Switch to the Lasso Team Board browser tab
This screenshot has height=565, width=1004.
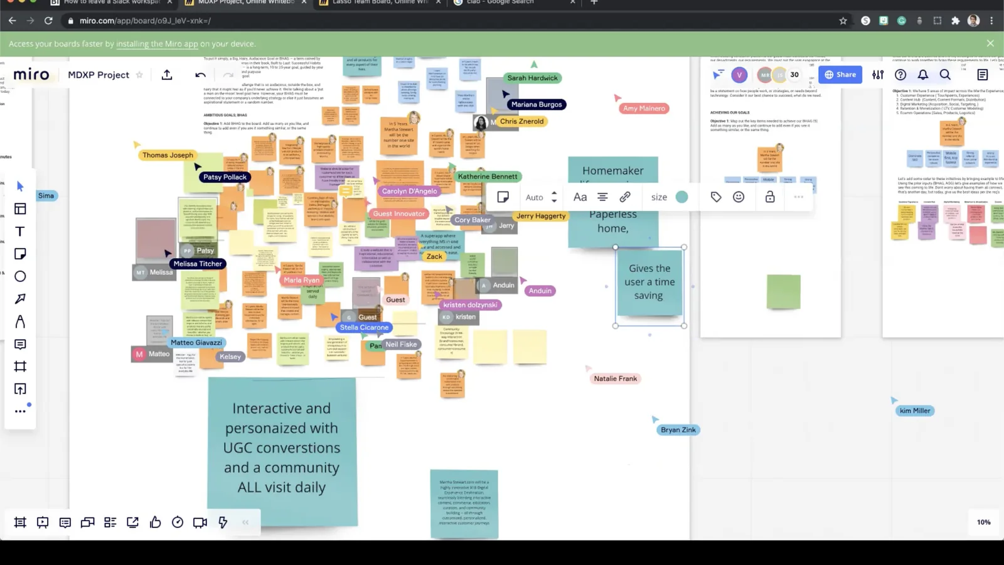380,3
